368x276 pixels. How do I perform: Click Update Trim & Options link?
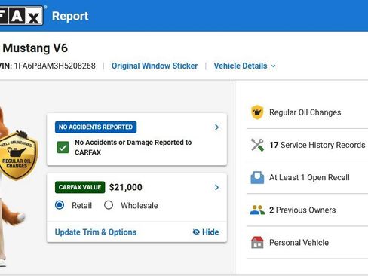click(x=96, y=232)
